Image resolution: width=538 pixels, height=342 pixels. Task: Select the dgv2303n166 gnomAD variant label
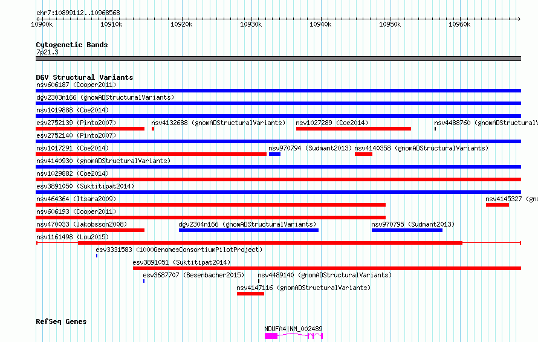(x=105, y=97)
